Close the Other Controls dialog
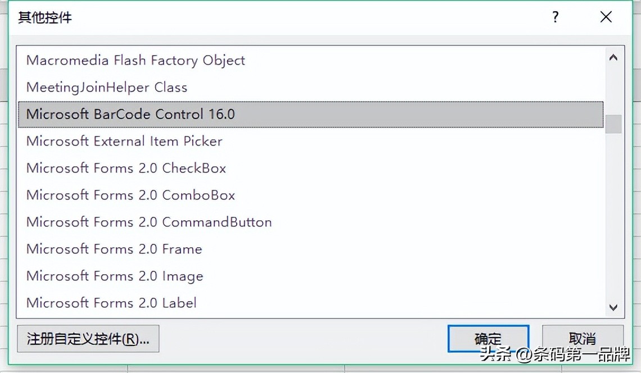The width and height of the screenshot is (641, 373). pyautogui.click(x=606, y=17)
